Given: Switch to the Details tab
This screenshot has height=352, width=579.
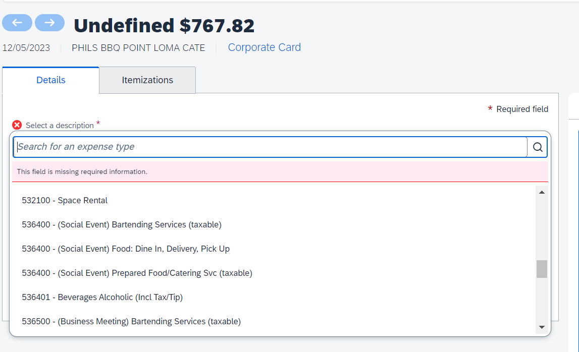Looking at the screenshot, I should tap(50, 80).
